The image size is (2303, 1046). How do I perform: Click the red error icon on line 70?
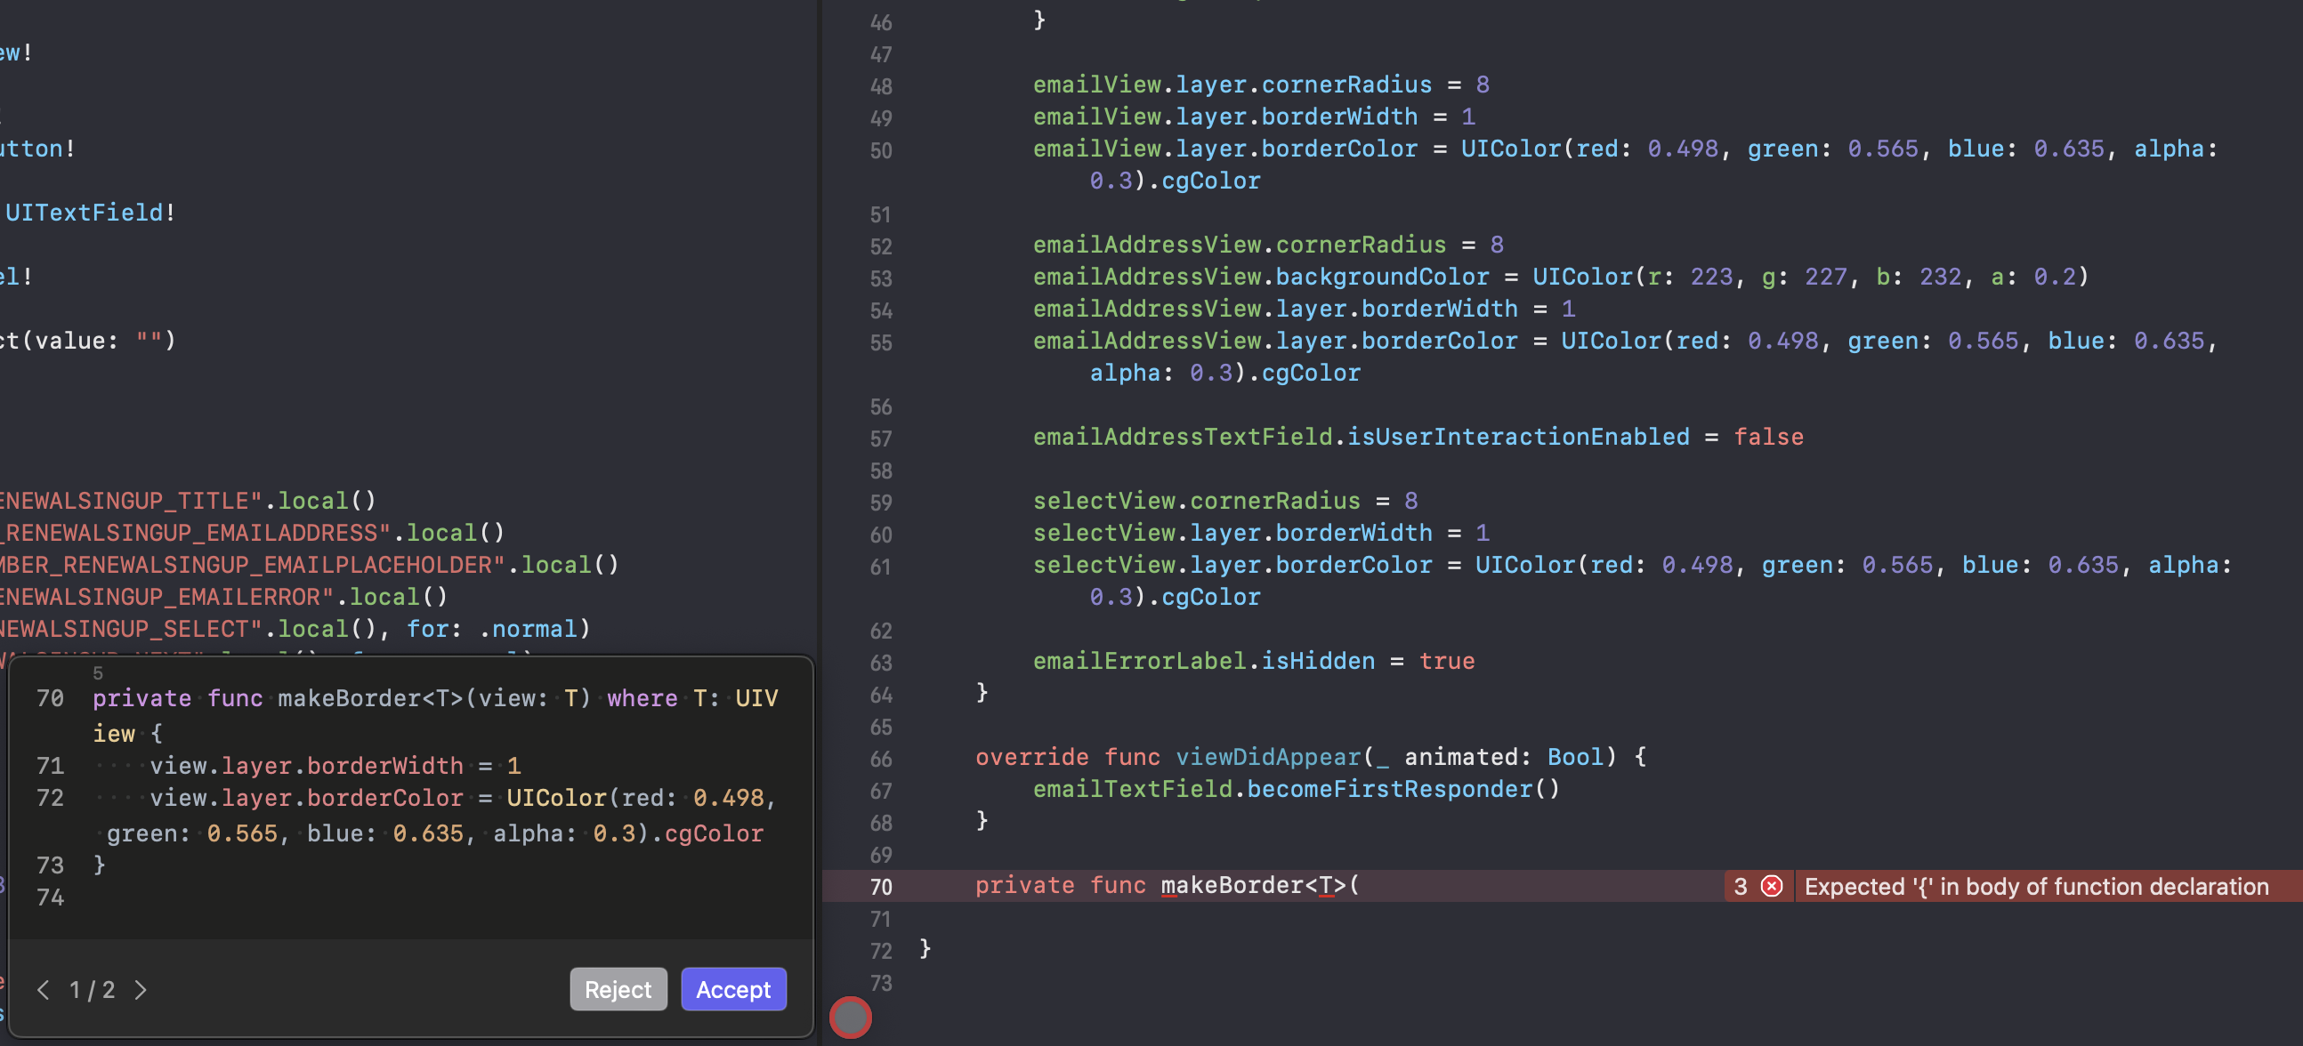(x=1771, y=886)
